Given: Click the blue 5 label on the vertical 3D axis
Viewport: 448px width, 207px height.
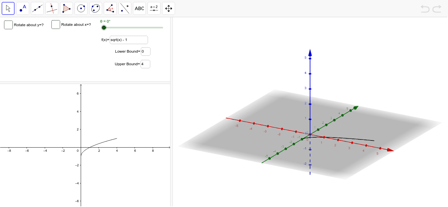Looking at the screenshot, I should (305, 58).
